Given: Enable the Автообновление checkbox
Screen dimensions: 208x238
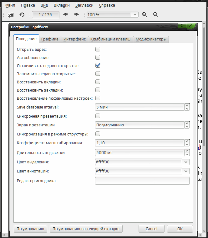Looking at the screenshot, I should (x=98, y=57).
